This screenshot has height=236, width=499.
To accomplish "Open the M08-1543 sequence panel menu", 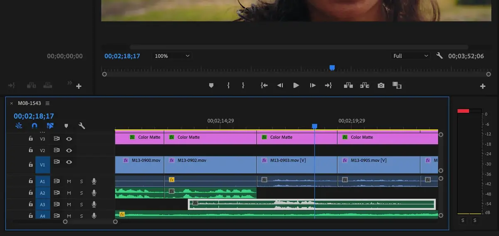I will click(47, 103).
